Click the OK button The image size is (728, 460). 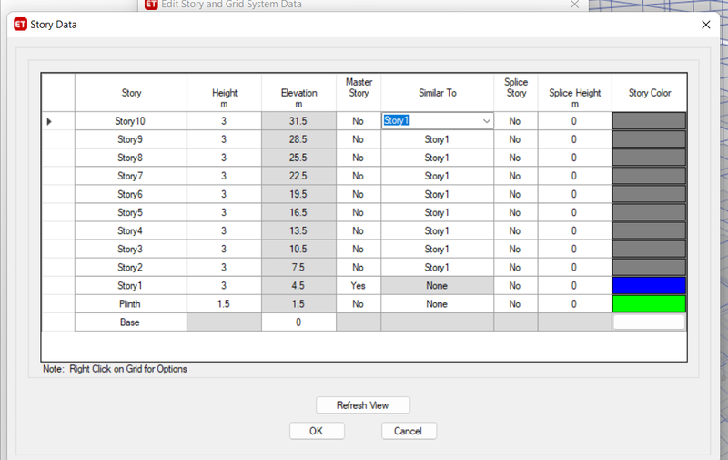pyautogui.click(x=317, y=431)
